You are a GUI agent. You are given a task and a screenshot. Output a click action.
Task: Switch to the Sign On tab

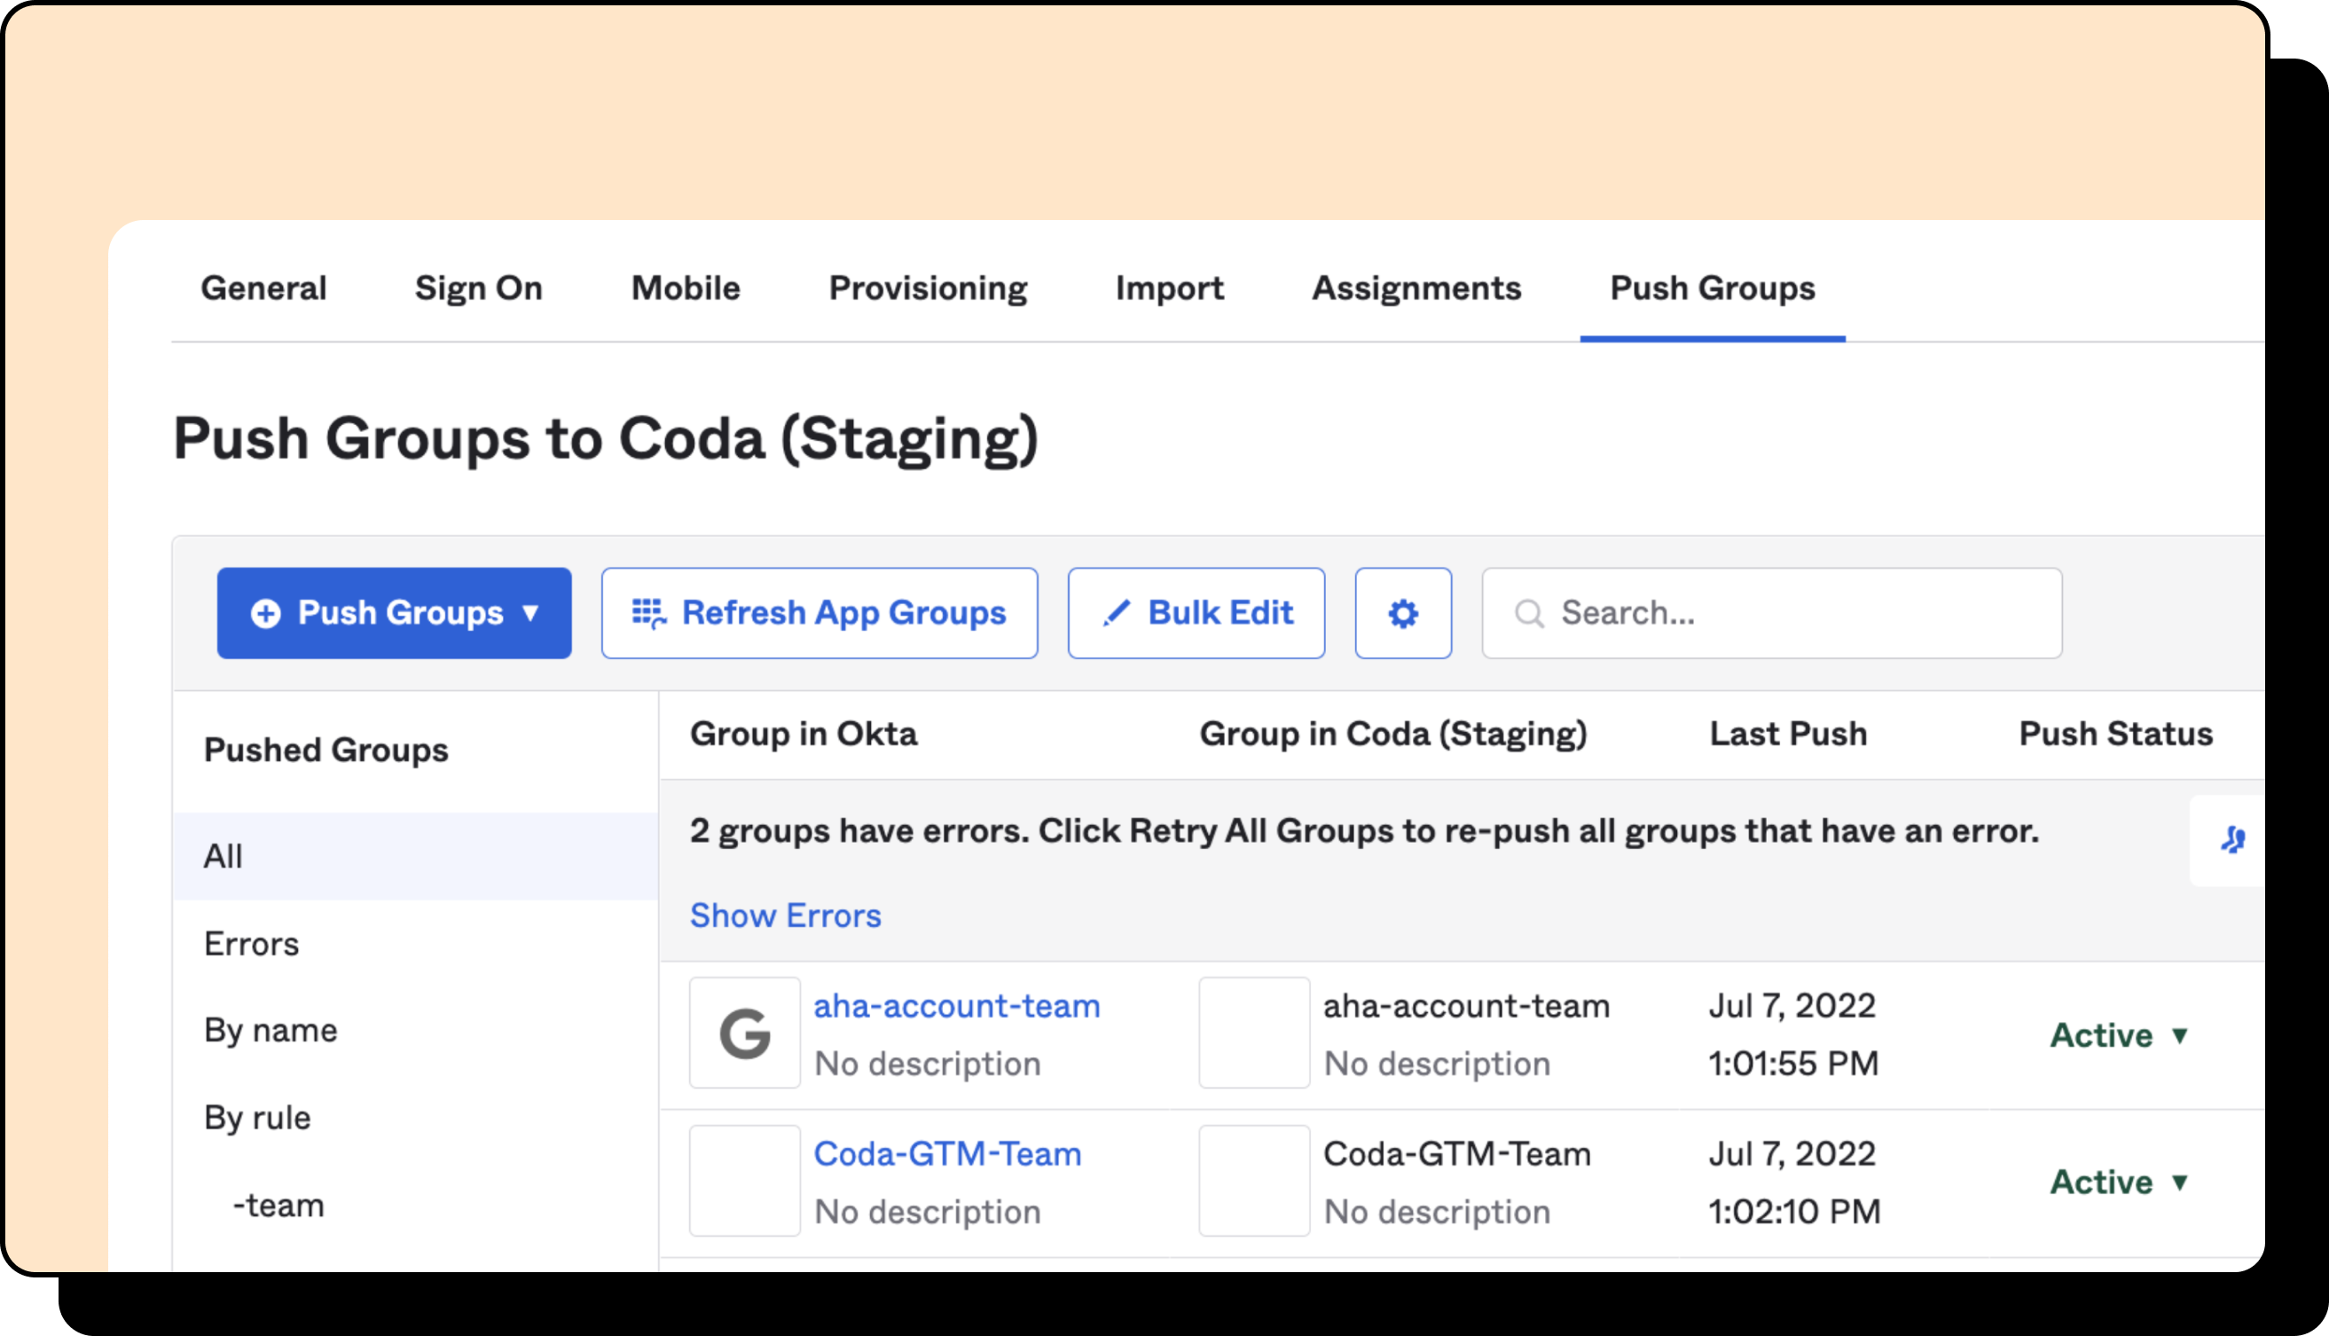pyautogui.click(x=479, y=288)
